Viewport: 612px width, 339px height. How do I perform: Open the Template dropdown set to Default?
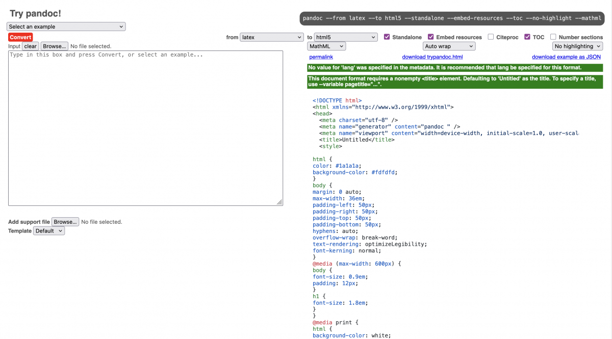(49, 231)
